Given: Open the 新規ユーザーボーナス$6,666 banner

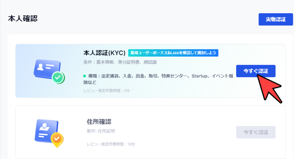Looking at the screenshot, I should pos(173,53).
